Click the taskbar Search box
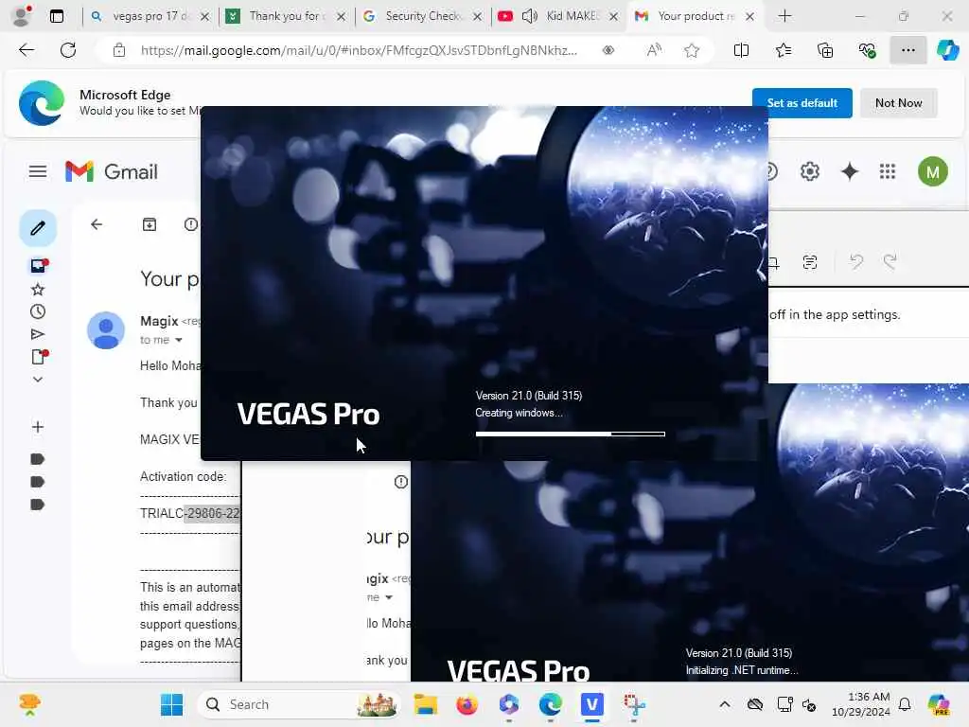Image resolution: width=969 pixels, height=727 pixels. click(x=299, y=704)
